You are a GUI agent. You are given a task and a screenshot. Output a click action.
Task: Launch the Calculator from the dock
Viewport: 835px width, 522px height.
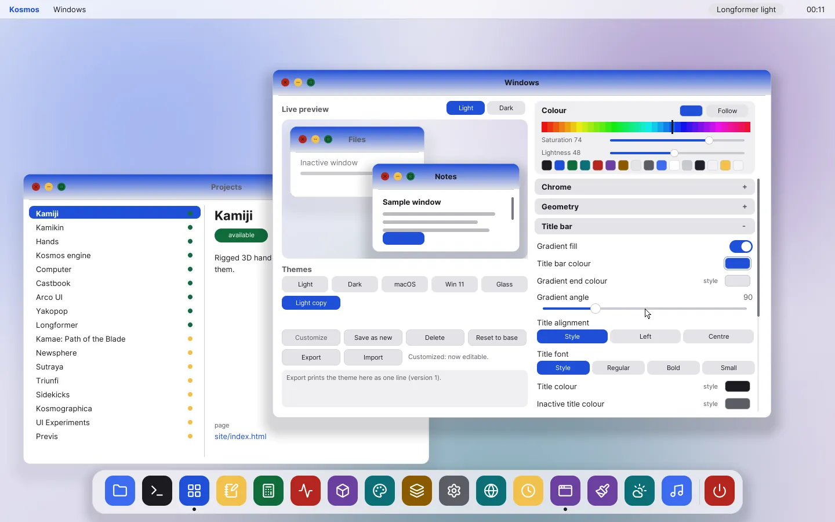pos(268,491)
